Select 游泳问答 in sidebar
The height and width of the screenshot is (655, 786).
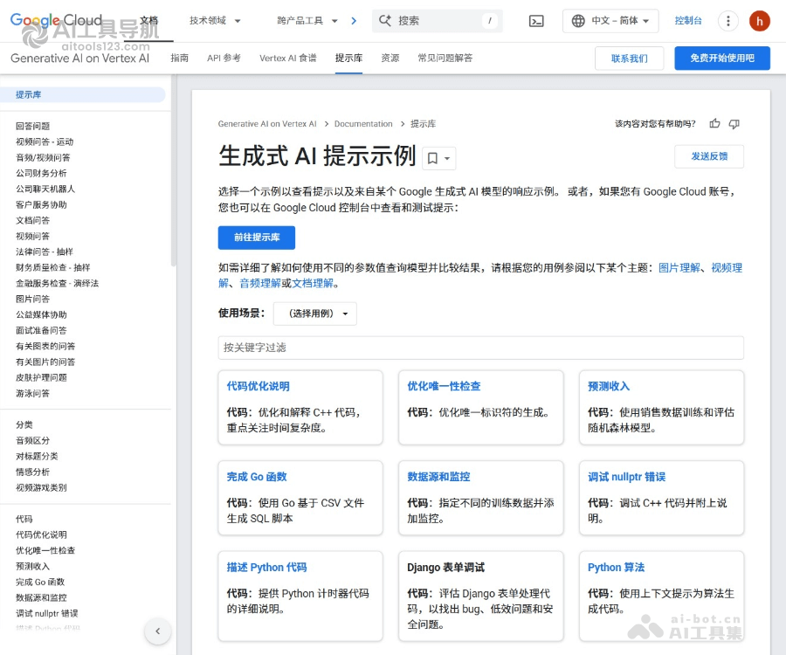[32, 393]
